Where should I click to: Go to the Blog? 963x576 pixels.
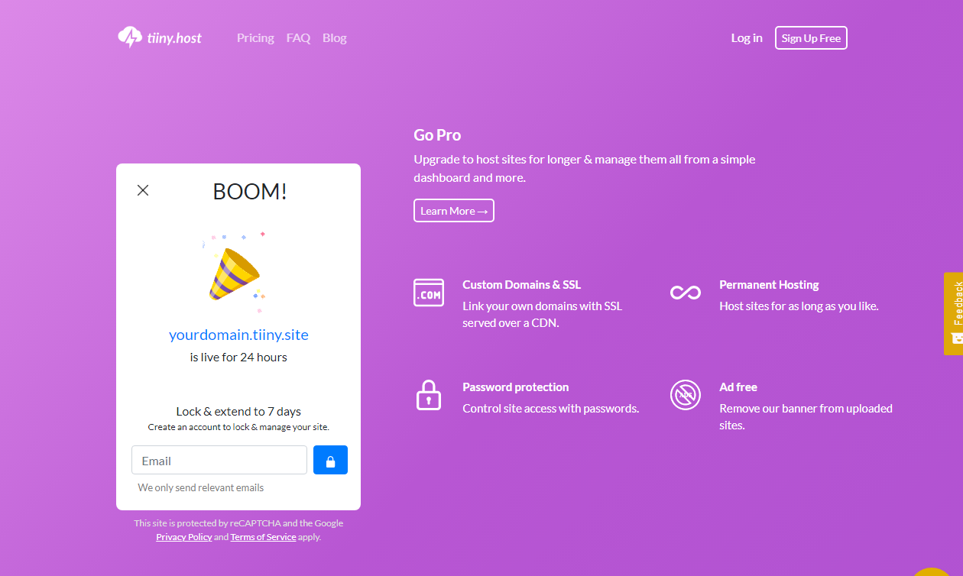(x=335, y=37)
